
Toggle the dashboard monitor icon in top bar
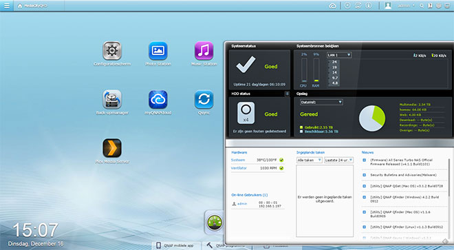[x=447, y=6]
